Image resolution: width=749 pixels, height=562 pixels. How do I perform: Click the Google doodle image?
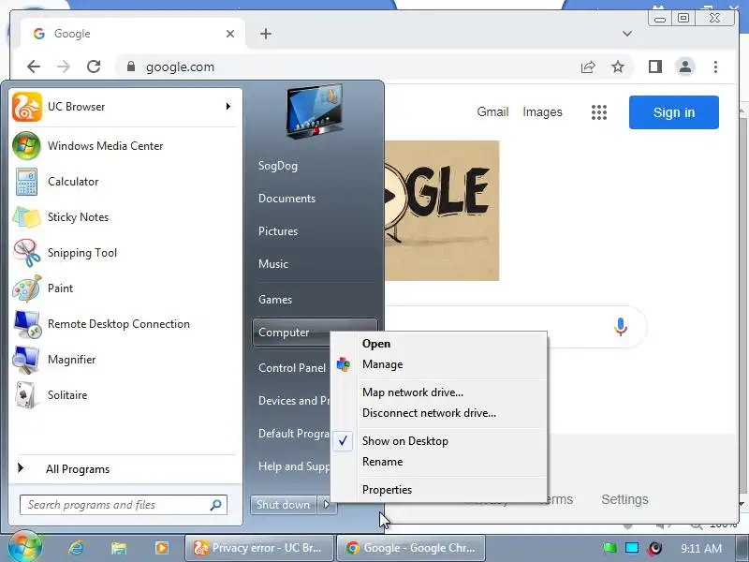[442, 211]
